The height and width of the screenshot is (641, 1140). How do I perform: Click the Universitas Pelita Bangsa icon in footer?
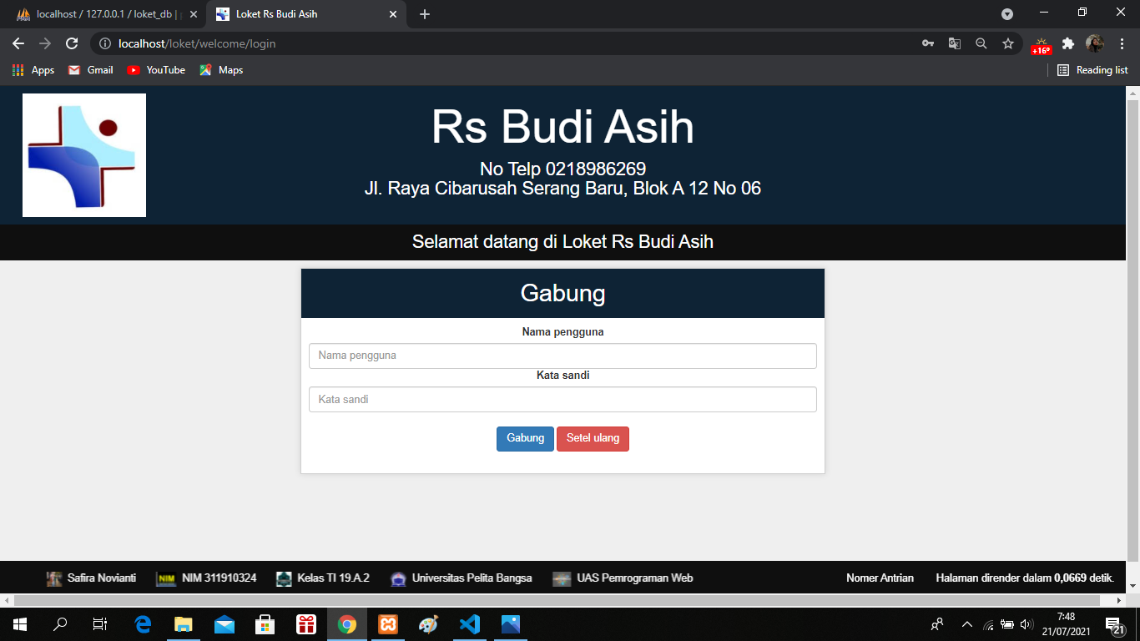(396, 578)
